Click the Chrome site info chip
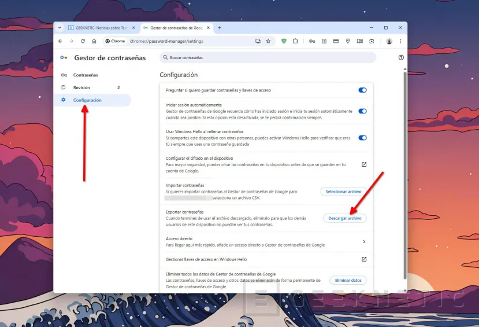This screenshot has width=479, height=327. [115, 41]
